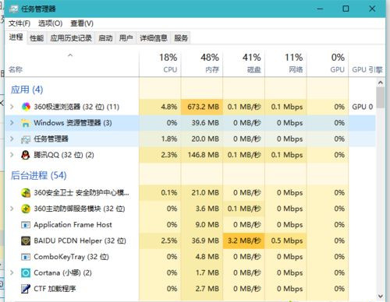The width and height of the screenshot is (390, 302).
Task: Expand the Cortana (小娜) process group
Action: tap(12, 272)
